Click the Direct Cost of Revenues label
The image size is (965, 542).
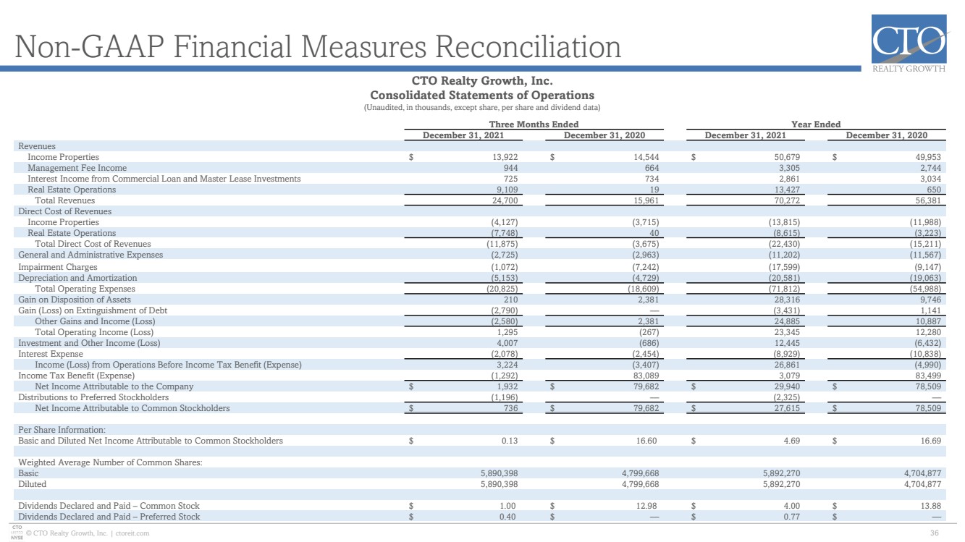coord(65,211)
